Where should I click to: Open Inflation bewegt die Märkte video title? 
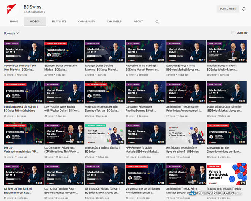[21, 109]
